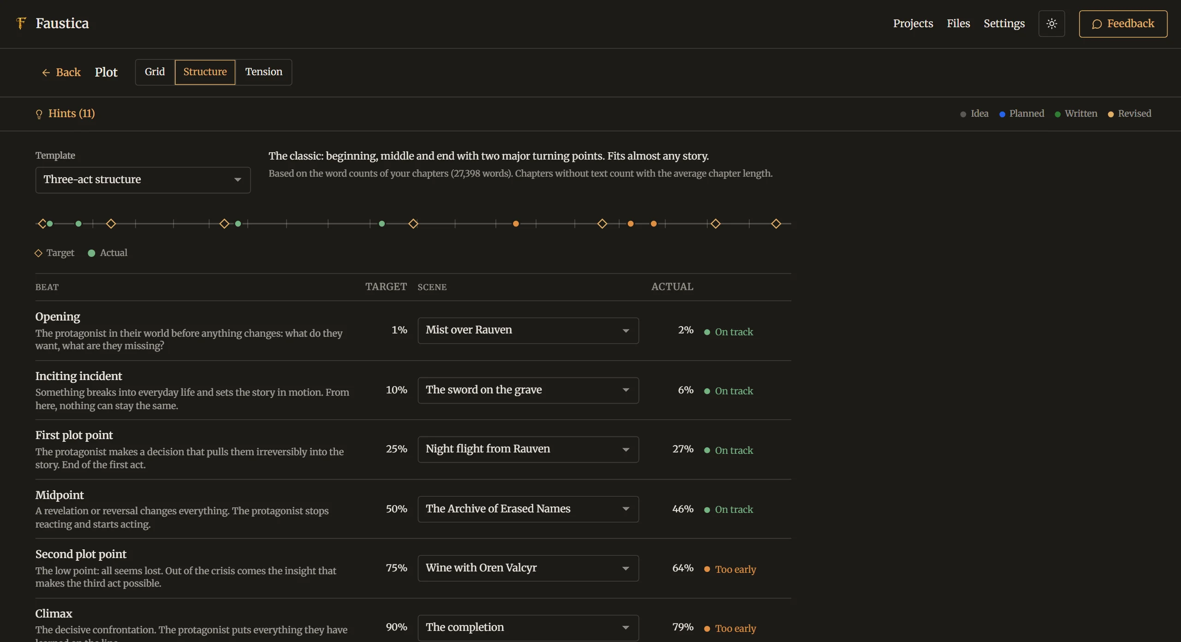Select the Structure tab

click(205, 72)
